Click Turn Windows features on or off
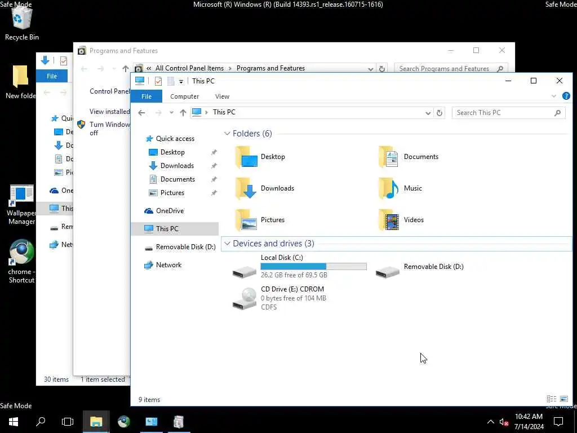577x433 pixels. click(110, 129)
